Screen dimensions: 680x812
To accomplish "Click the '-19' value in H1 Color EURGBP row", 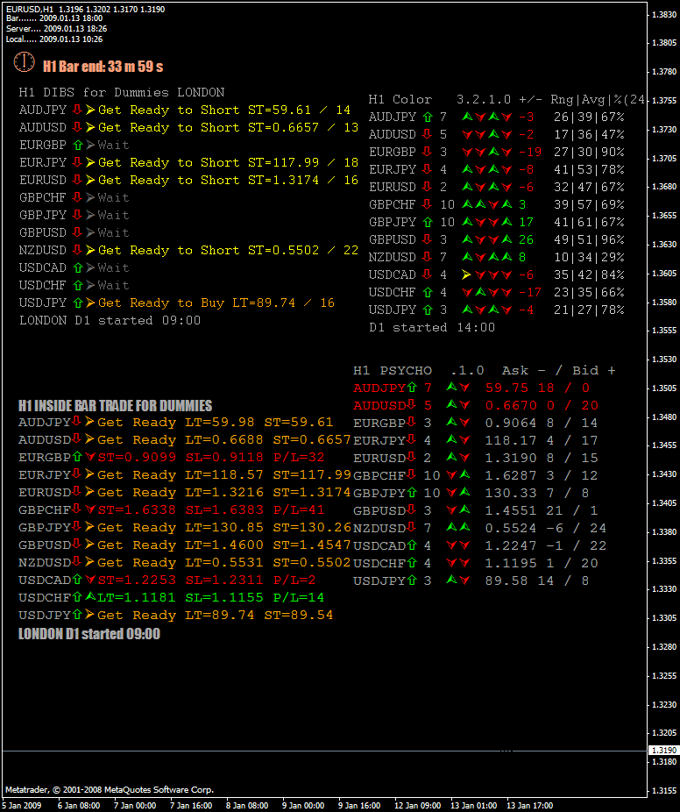I will coord(530,152).
